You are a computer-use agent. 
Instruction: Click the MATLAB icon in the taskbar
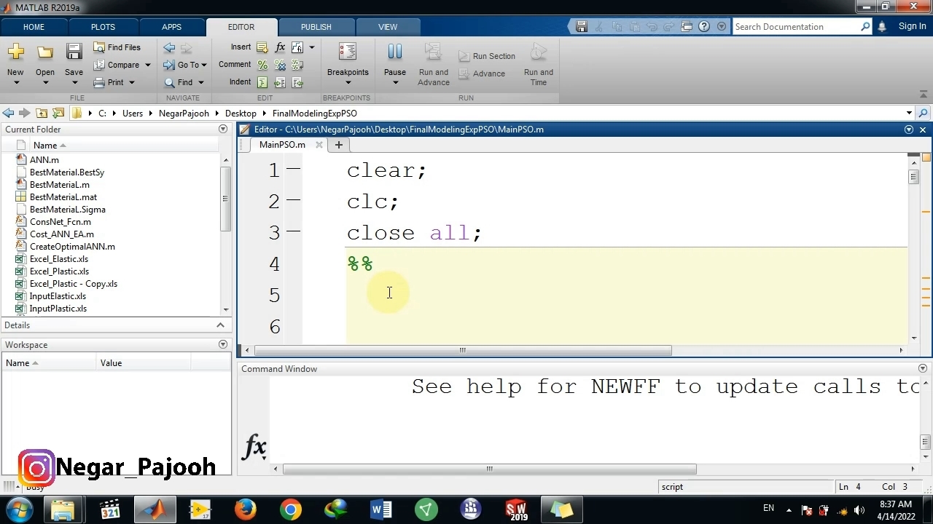155,509
